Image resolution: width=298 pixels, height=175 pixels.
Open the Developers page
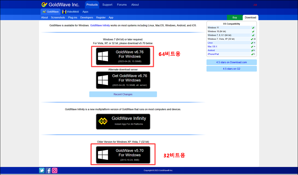pyautogui.click(x=87, y=18)
